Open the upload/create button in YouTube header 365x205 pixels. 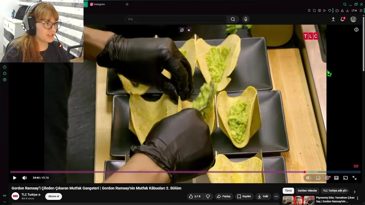(333, 19)
